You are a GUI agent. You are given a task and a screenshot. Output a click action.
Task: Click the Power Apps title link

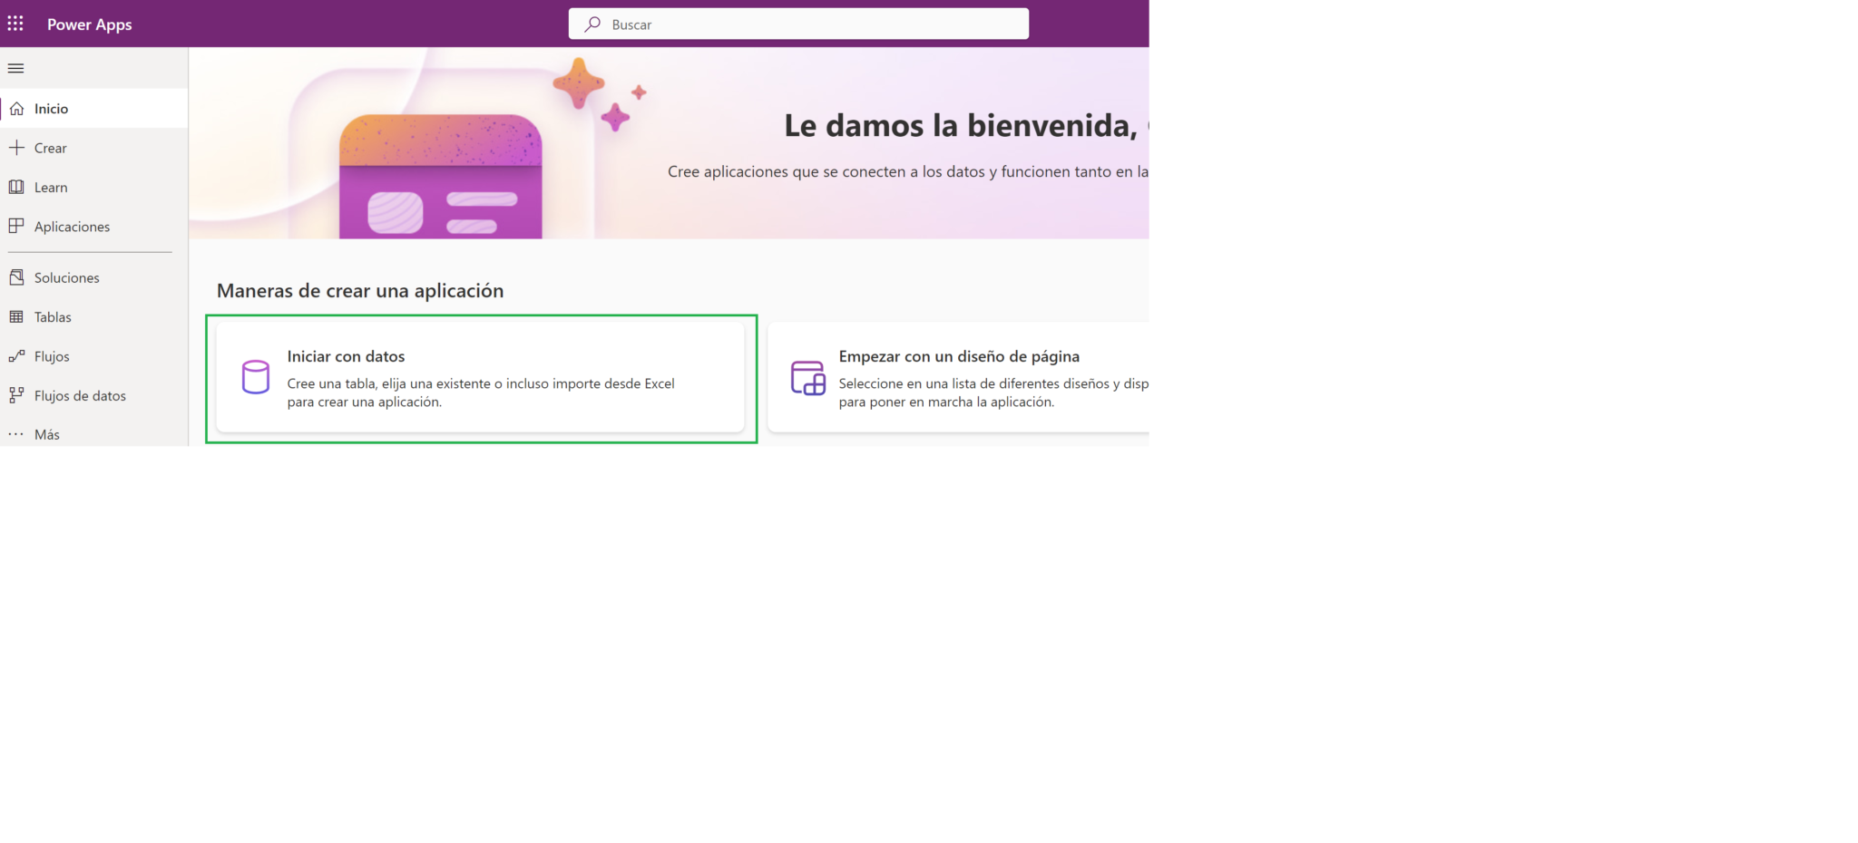[x=89, y=24]
